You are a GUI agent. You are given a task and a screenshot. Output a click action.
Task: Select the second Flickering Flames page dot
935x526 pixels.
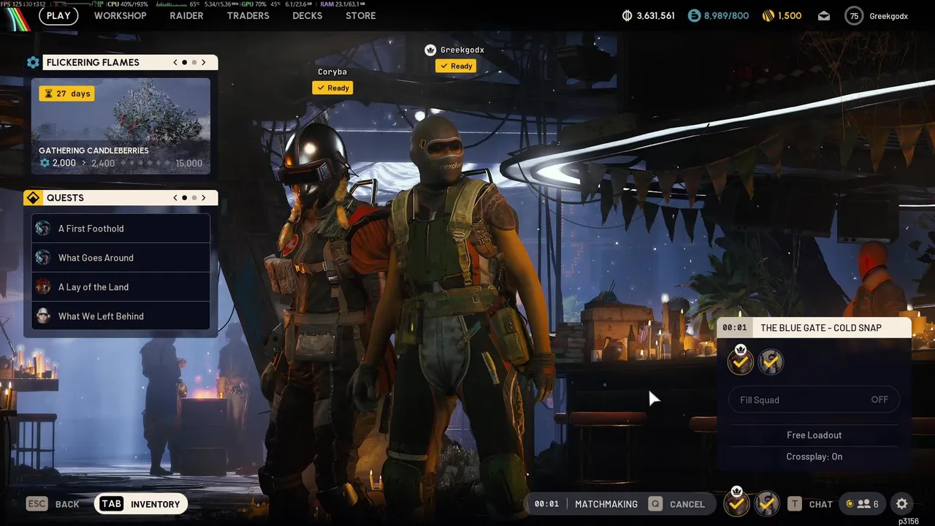click(194, 63)
